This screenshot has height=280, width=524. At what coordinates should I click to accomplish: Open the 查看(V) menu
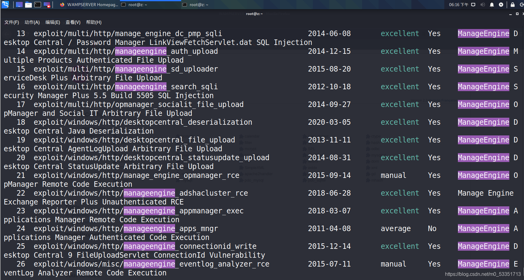click(73, 22)
